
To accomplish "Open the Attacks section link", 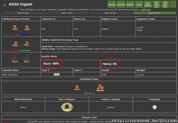I will [x=130, y=4].
